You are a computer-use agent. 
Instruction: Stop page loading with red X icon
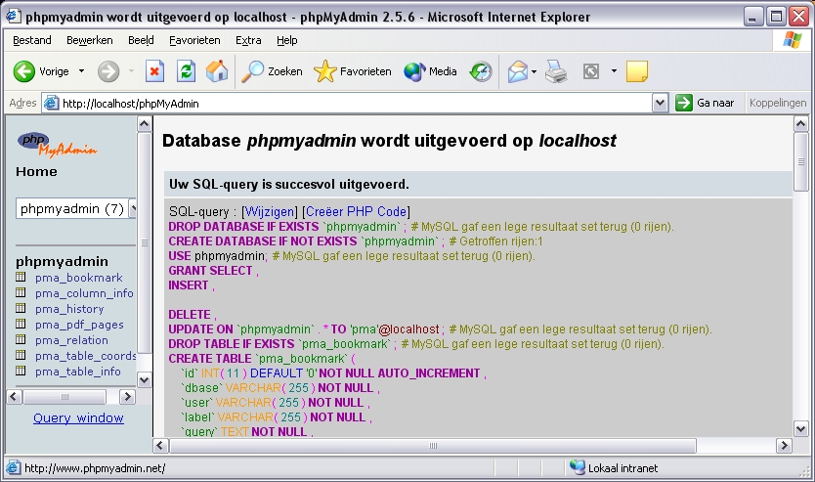(x=154, y=71)
